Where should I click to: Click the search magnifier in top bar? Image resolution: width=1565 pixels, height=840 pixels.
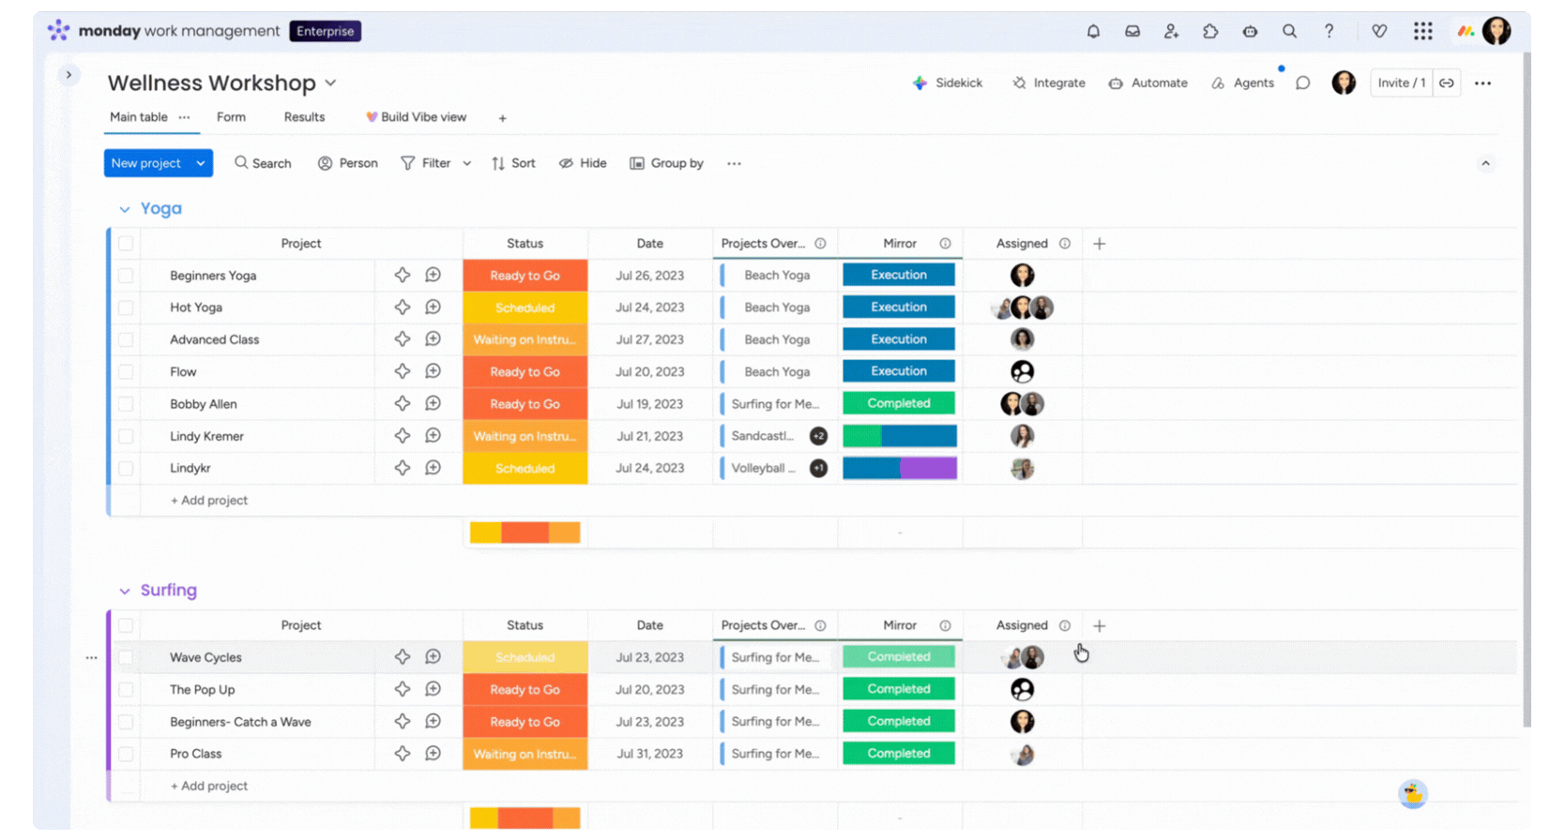click(x=1289, y=31)
